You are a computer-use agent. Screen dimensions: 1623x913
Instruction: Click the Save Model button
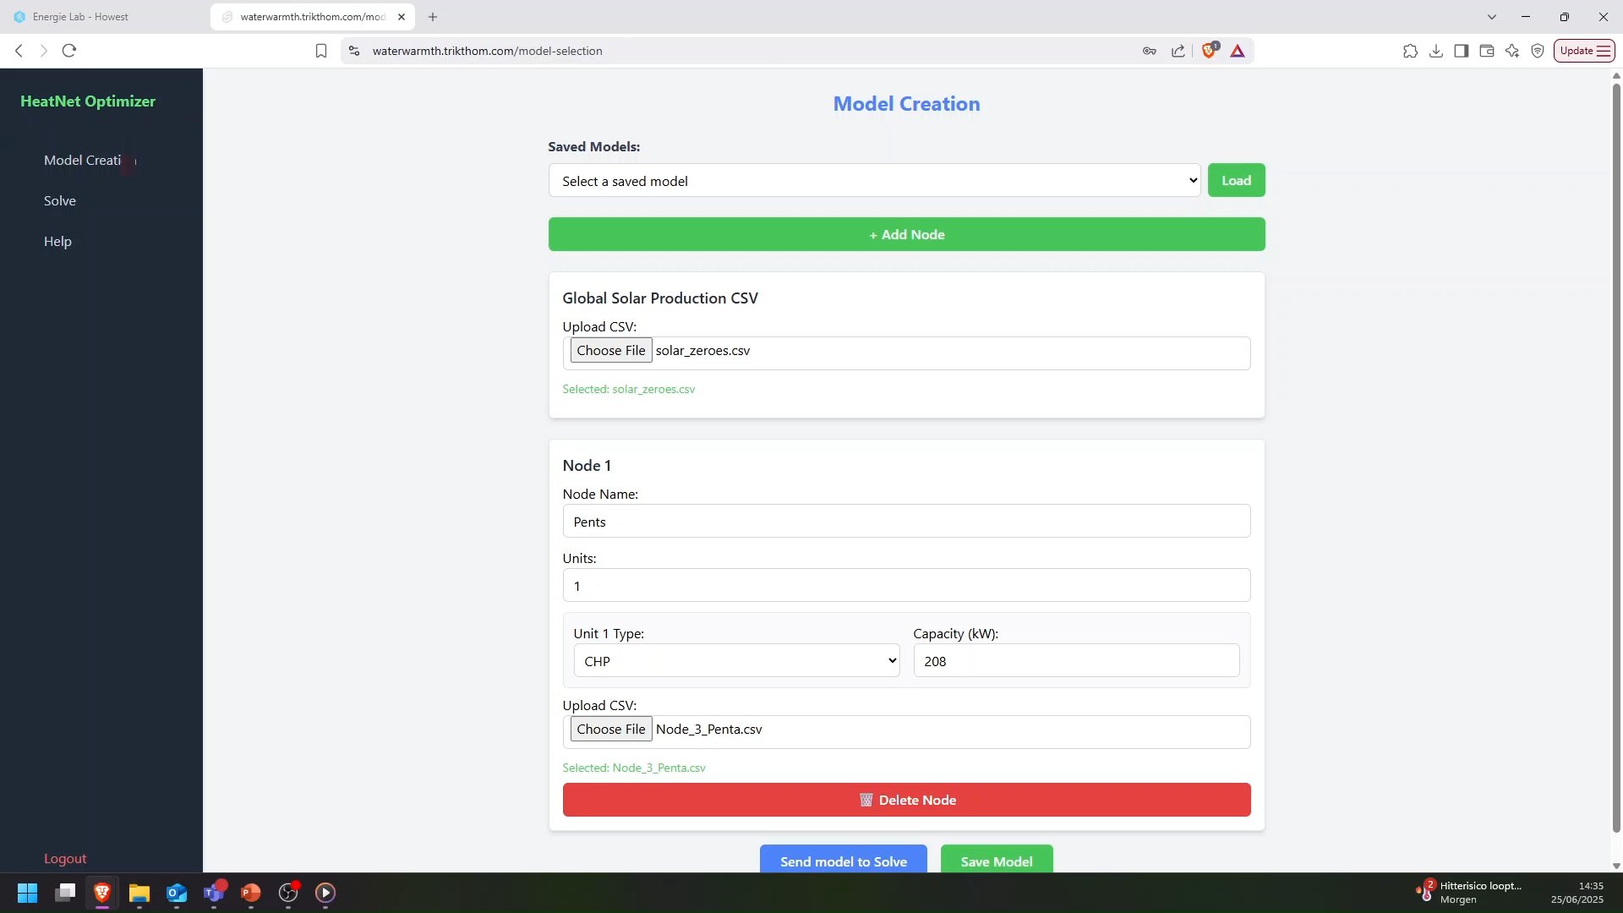click(997, 860)
